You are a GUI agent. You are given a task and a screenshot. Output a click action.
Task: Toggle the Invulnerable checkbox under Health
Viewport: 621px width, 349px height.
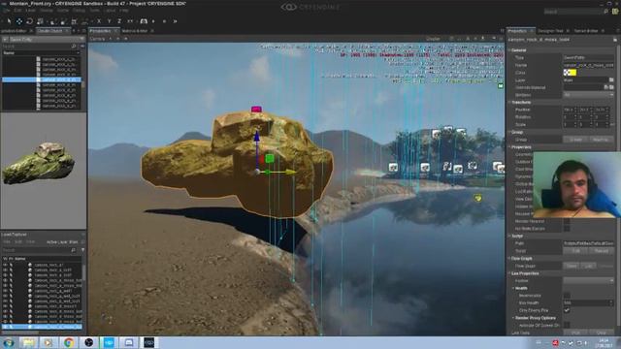tap(567, 296)
